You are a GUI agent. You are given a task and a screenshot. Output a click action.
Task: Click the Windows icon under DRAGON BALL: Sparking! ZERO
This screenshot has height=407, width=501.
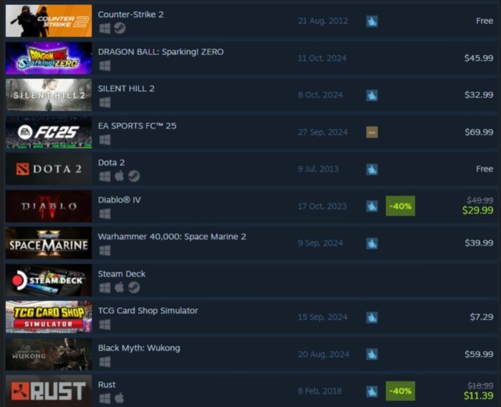click(x=105, y=66)
